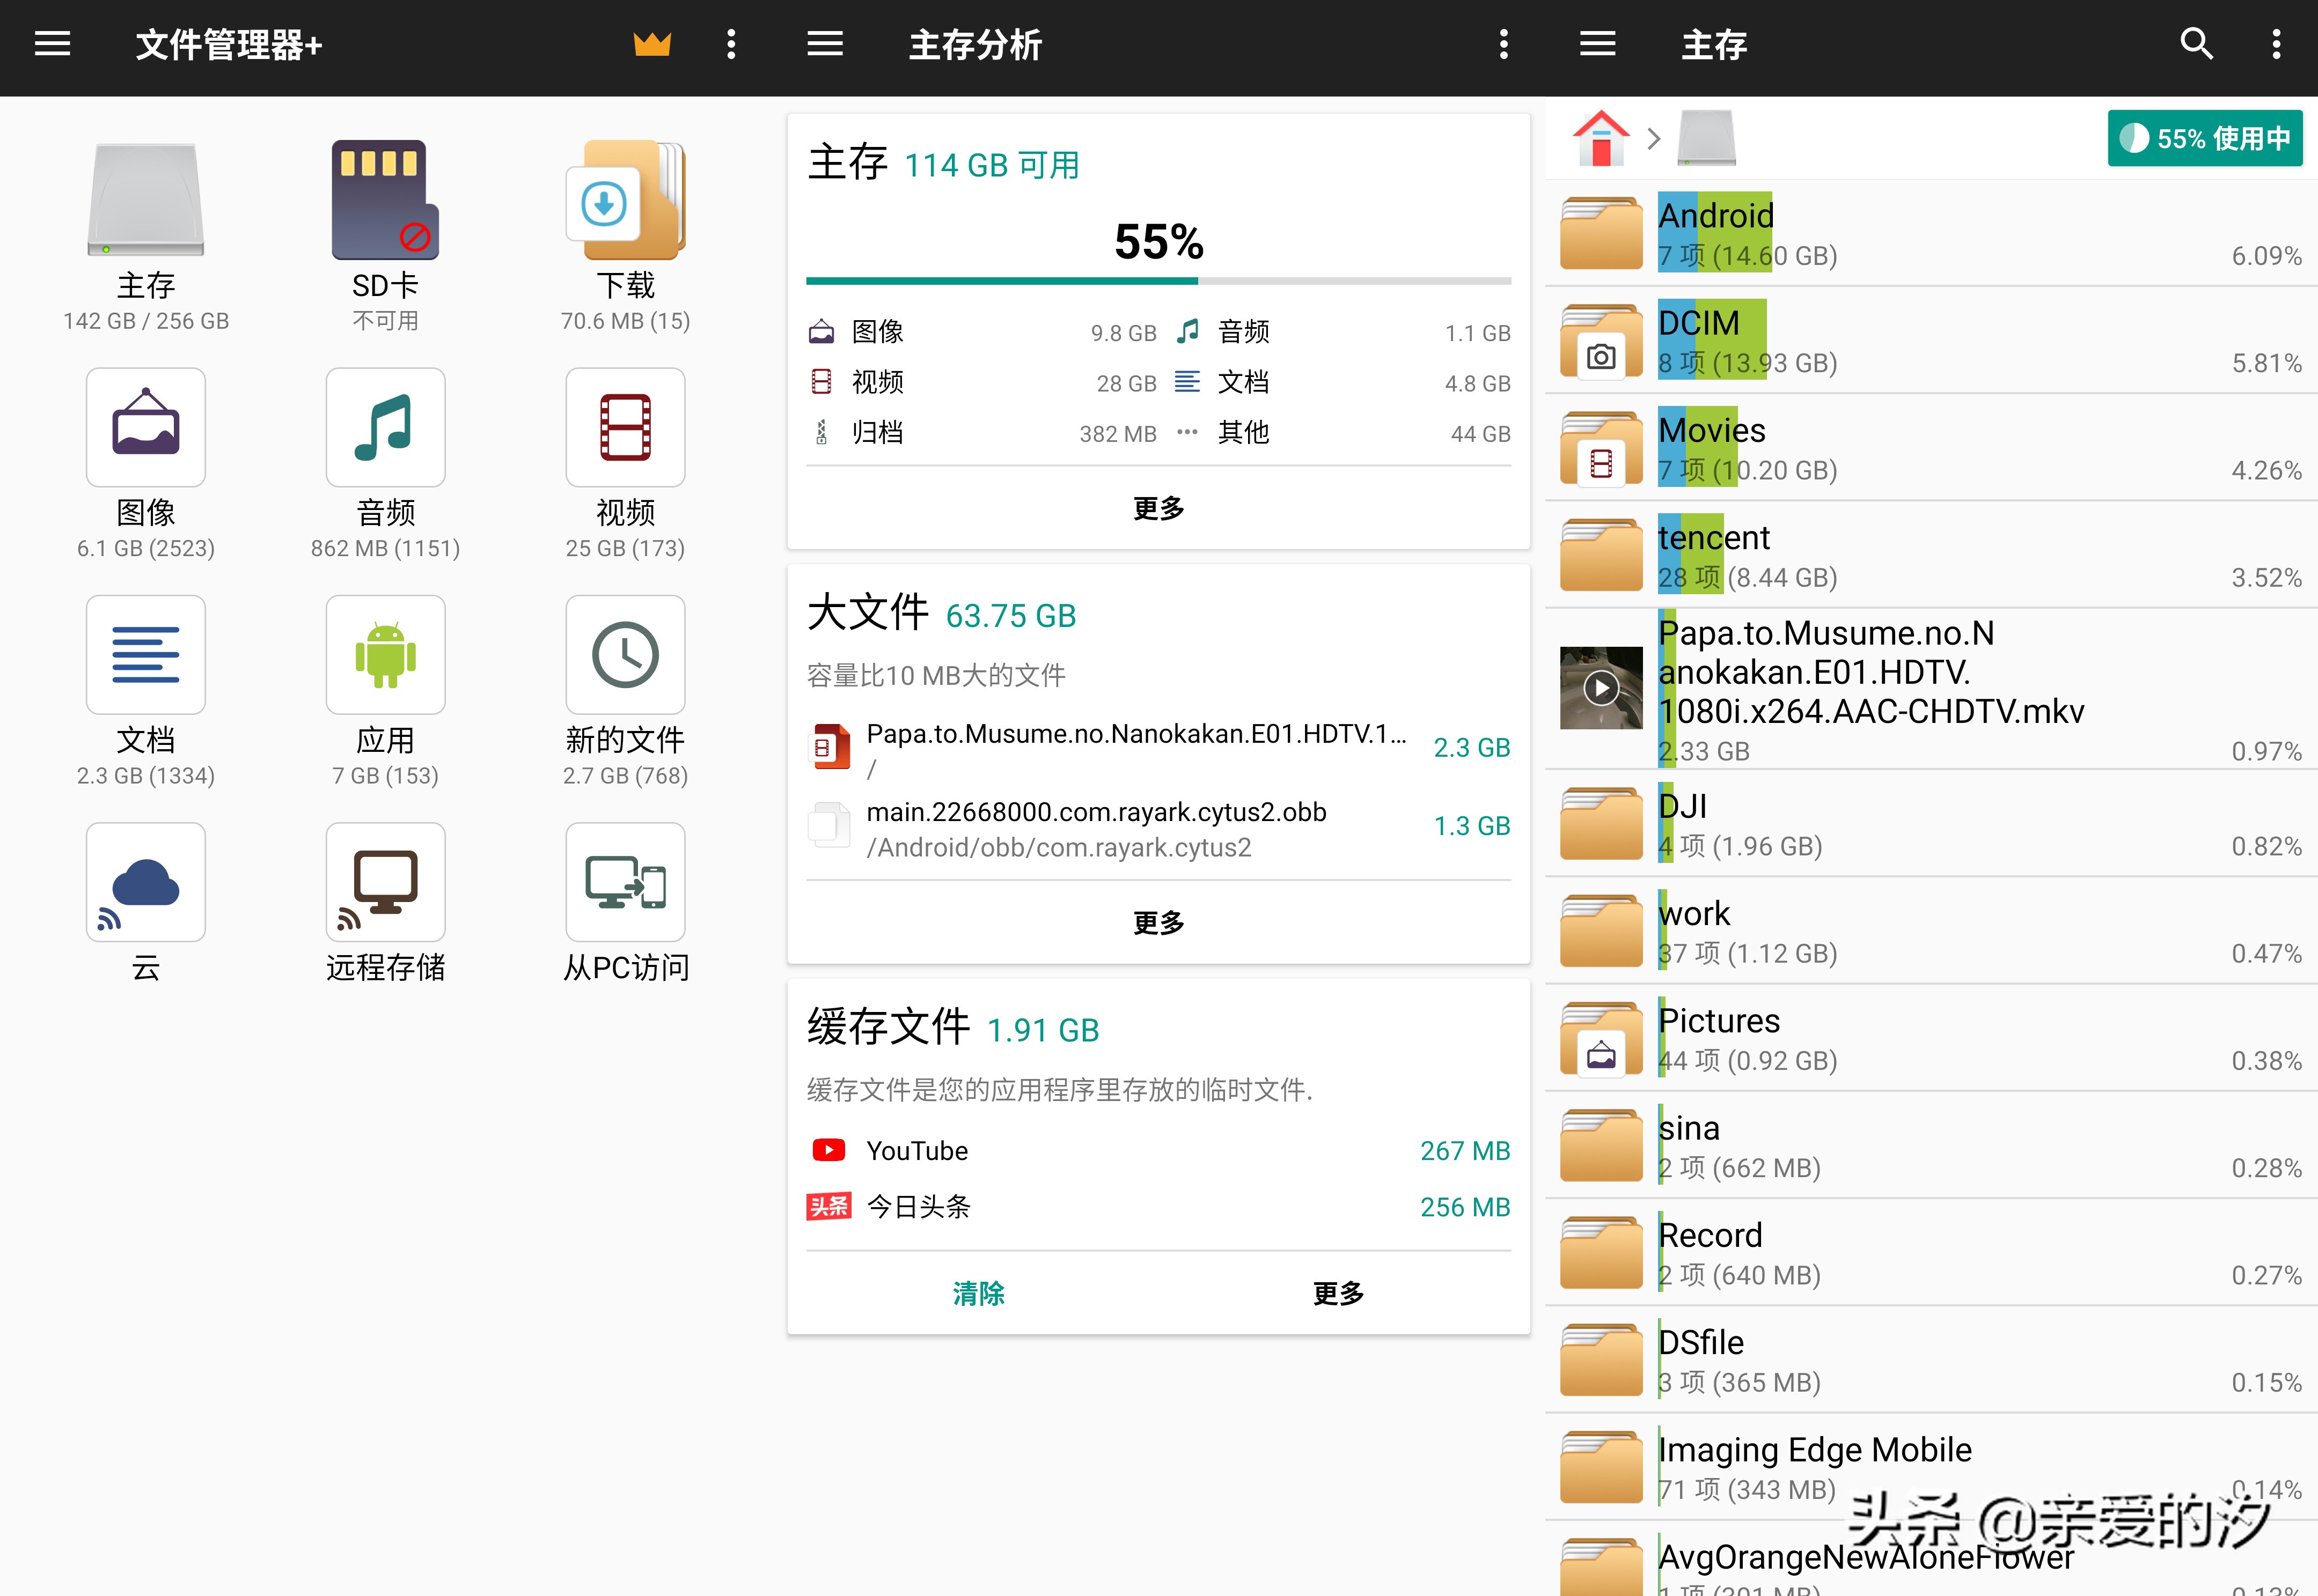Open the three-dot overflow menu beside search
The image size is (2318, 1596).
[2276, 45]
